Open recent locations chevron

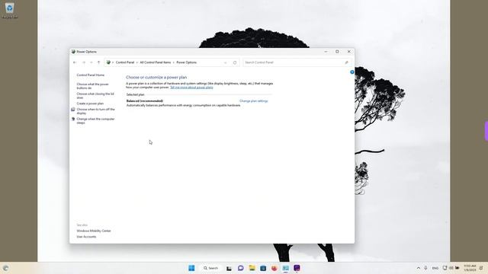(x=91, y=62)
